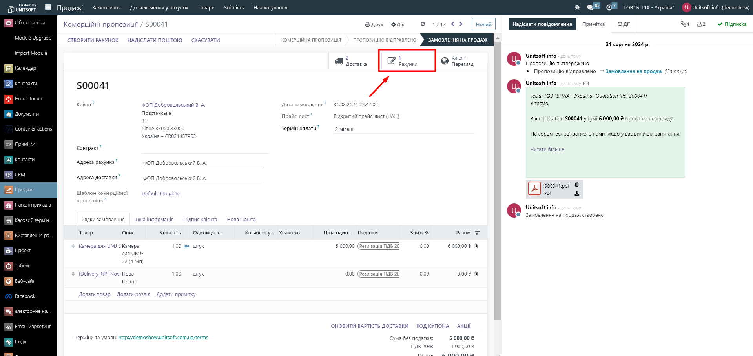Open the apps grid menu icon
The width and height of the screenshot is (753, 356).
[48, 7]
